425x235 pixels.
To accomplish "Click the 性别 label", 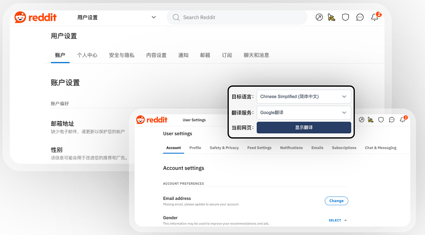I will pyautogui.click(x=56, y=150).
